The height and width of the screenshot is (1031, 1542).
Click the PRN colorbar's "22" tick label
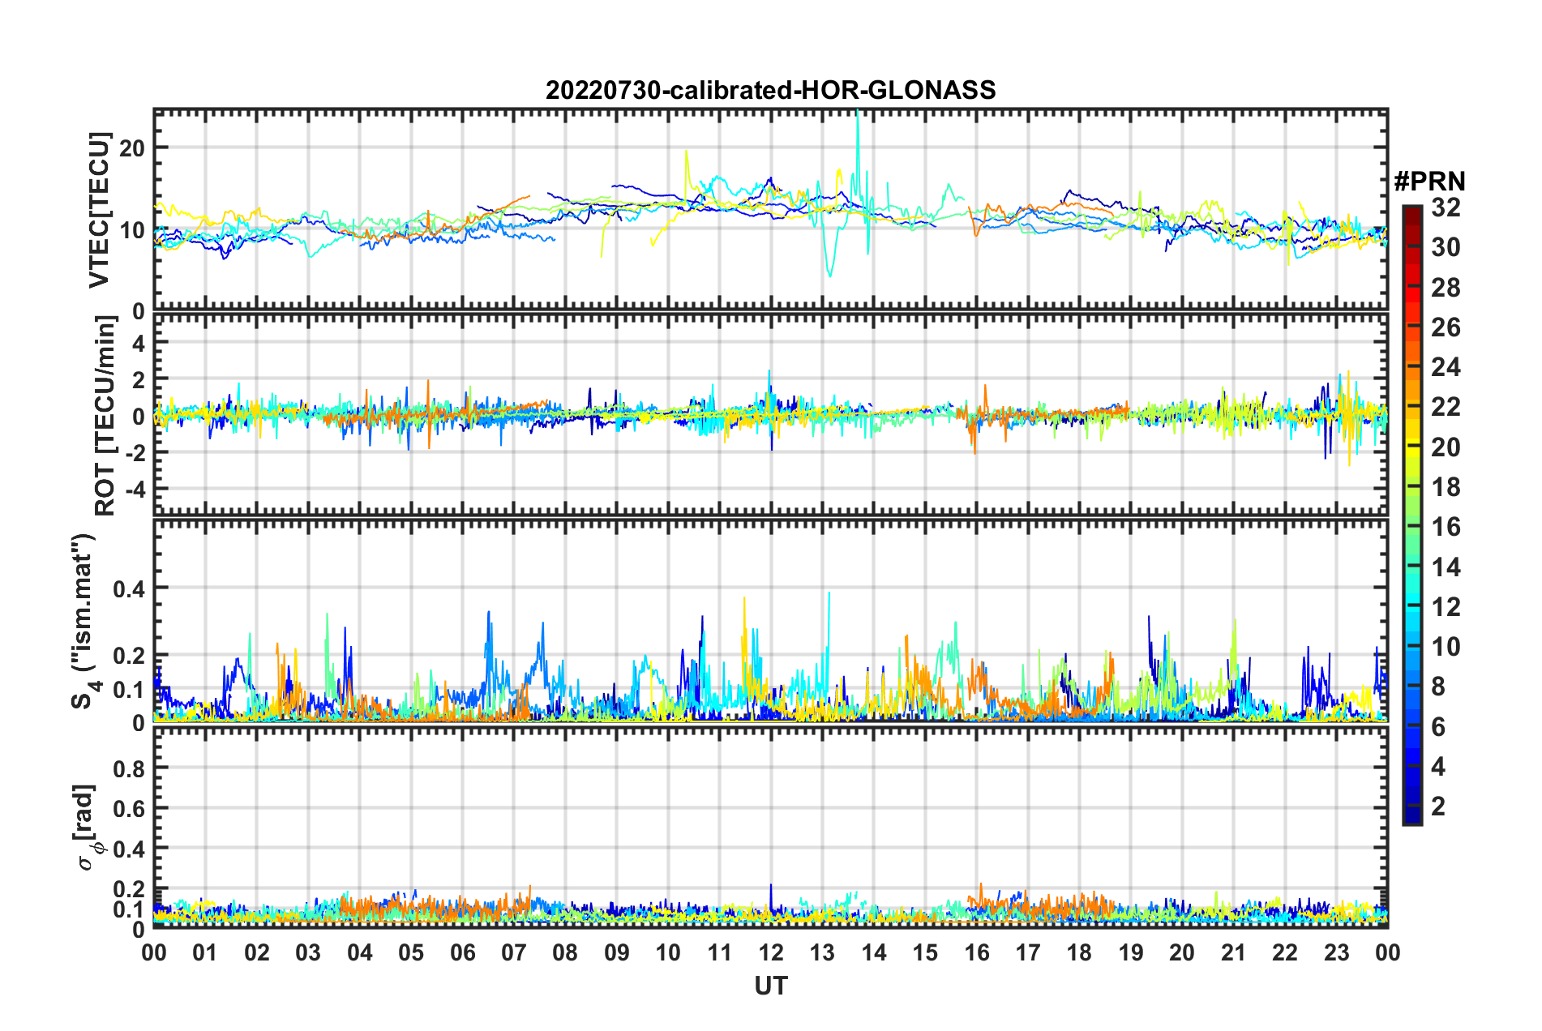tap(1446, 407)
